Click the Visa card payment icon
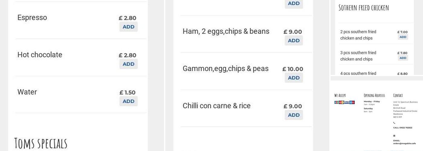Screen dimensions: 423x151 (347, 102)
